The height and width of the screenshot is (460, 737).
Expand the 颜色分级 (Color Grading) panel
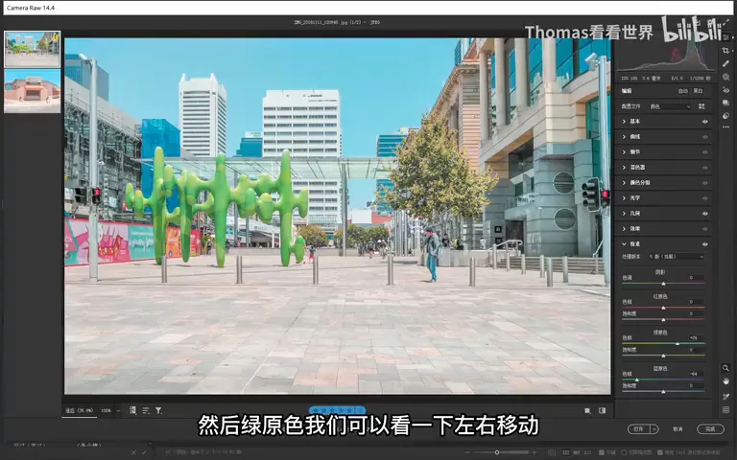coord(624,183)
